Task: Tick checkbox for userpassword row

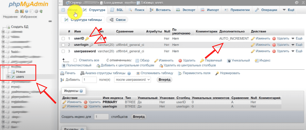Action: pos(63,51)
